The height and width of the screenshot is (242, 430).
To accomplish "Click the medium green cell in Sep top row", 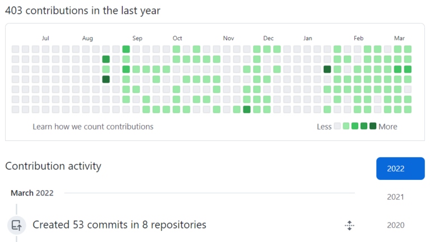I will pyautogui.click(x=126, y=49).
